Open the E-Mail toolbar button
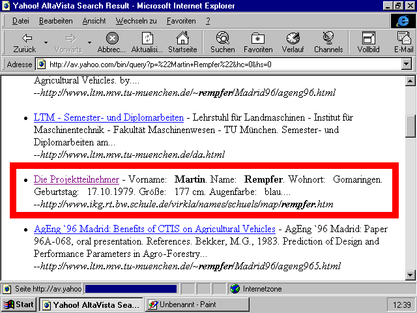Screen dimensions: 417x313 pos(404,42)
